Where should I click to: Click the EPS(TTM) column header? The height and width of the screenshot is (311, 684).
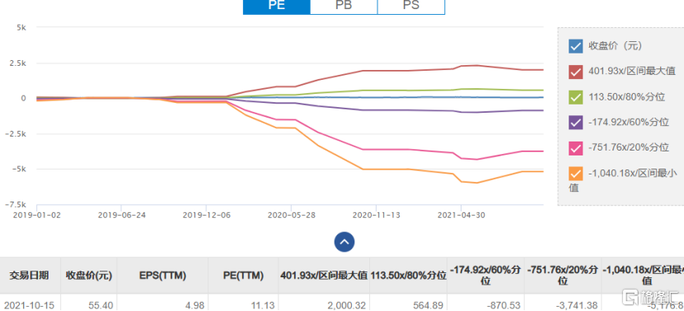point(162,276)
